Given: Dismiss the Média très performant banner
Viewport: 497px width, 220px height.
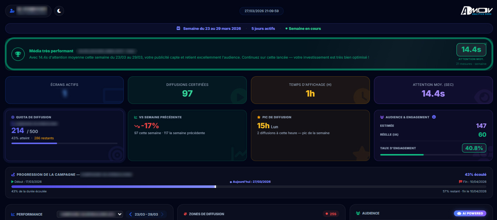Looking at the screenshot, I should coord(486,44).
